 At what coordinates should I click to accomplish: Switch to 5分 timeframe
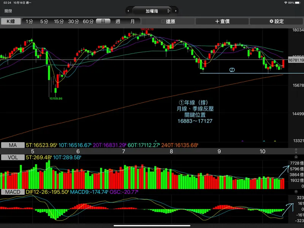click(44, 21)
